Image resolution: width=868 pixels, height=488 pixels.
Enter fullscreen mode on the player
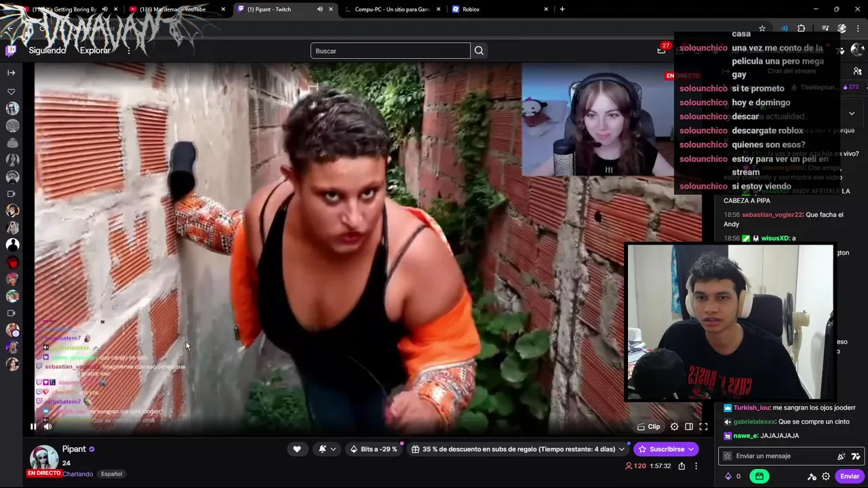[x=703, y=426]
